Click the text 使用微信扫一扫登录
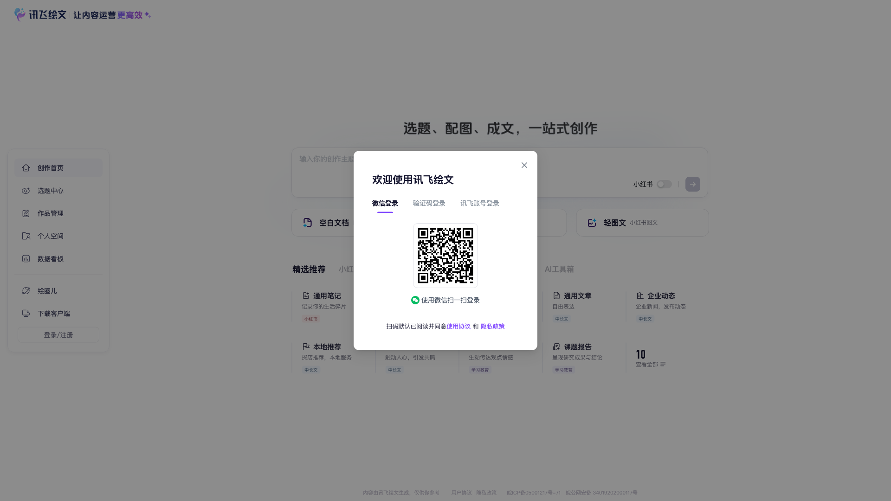This screenshot has width=891, height=501. click(451, 300)
